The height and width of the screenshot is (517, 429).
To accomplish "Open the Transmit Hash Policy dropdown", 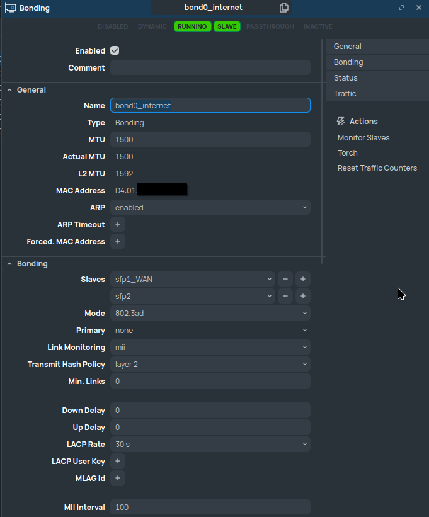I will coord(210,364).
